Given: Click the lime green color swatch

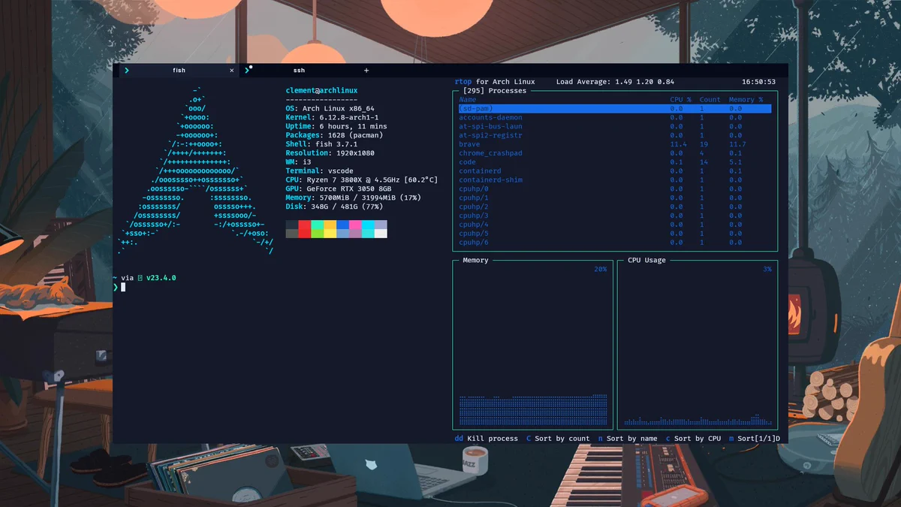Looking at the screenshot, I should point(317,234).
